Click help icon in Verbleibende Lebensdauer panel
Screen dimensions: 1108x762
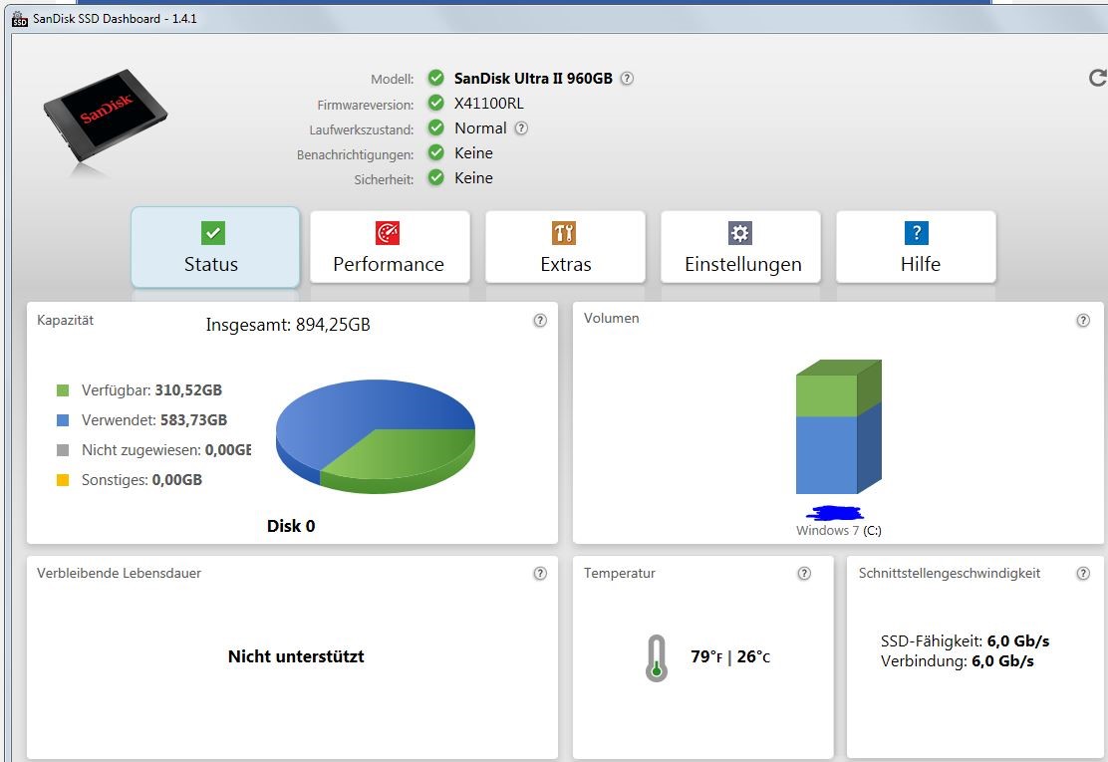pyautogui.click(x=540, y=573)
